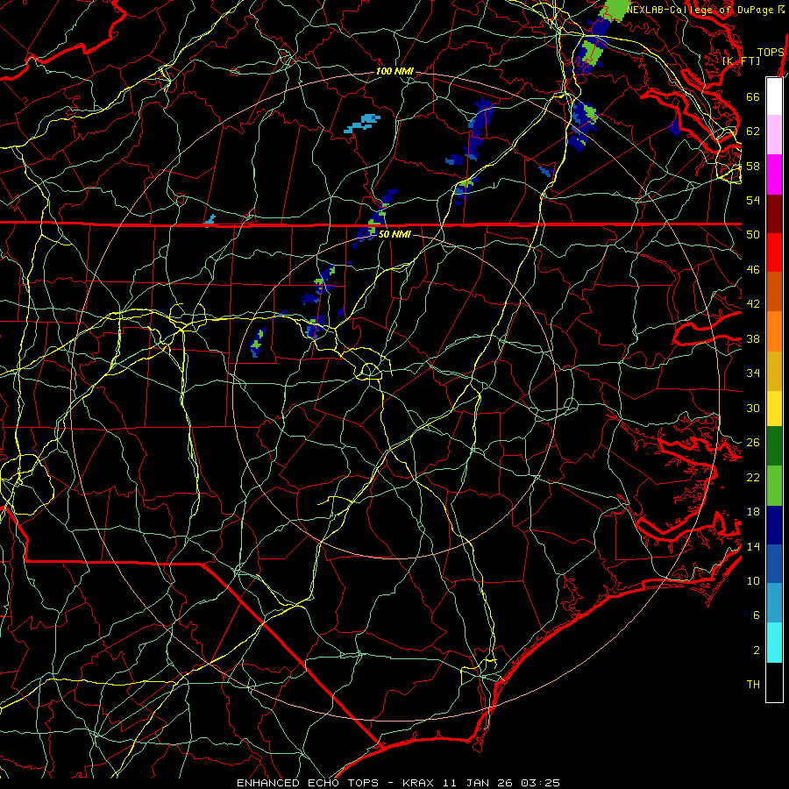Click the 54 legend value
The height and width of the screenshot is (789, 789).
(753, 200)
